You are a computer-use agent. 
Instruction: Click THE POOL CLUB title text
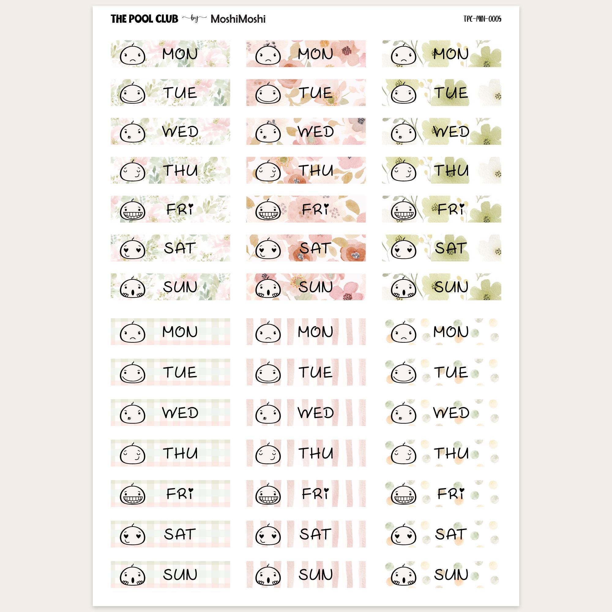point(144,19)
